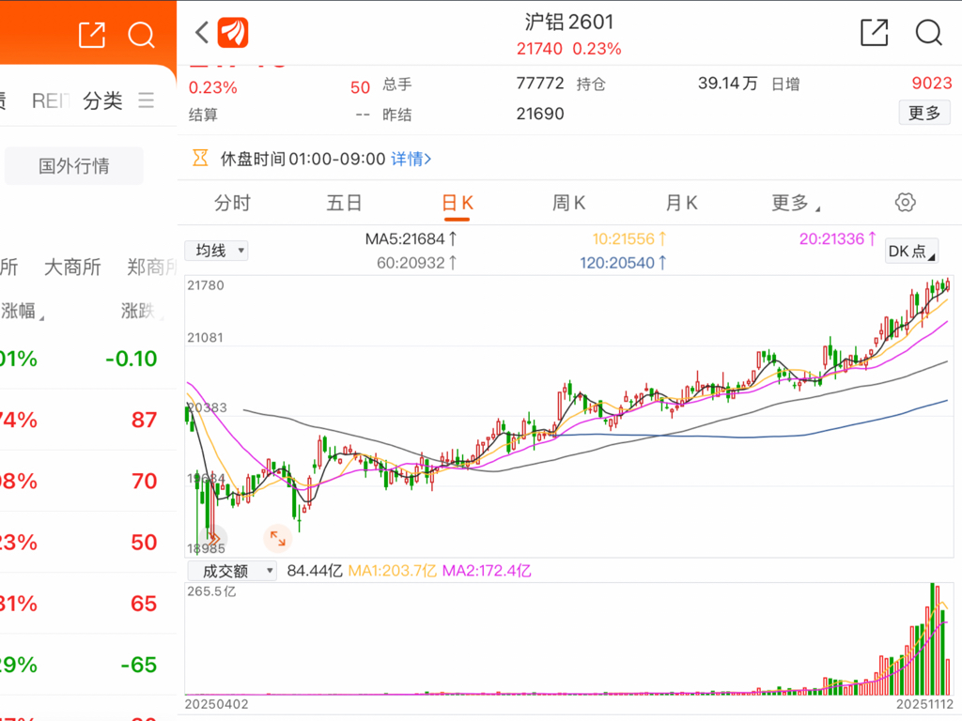Tap the 昨结 21690 value

coord(540,114)
